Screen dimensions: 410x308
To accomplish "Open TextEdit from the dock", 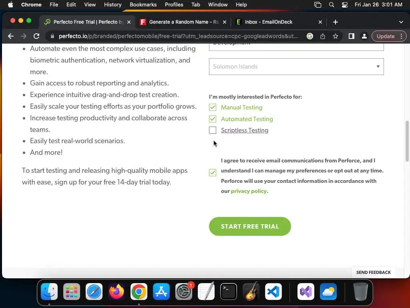I will pos(206,292).
